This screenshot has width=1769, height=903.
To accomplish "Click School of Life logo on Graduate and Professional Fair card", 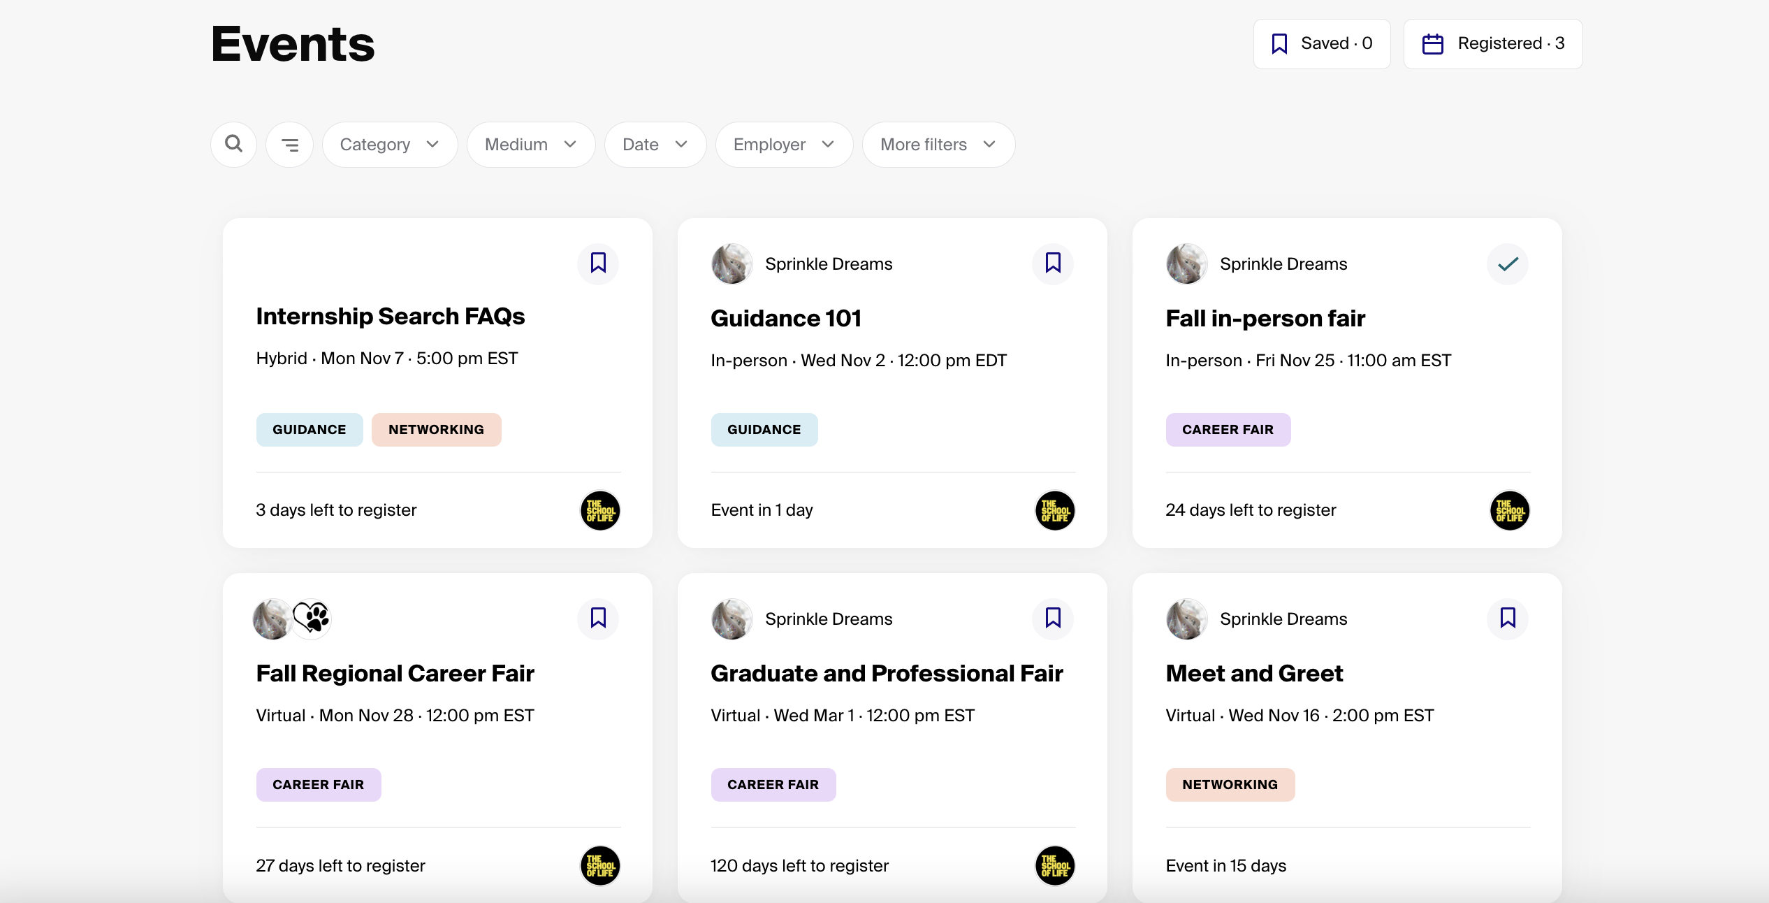I will 1055,866.
